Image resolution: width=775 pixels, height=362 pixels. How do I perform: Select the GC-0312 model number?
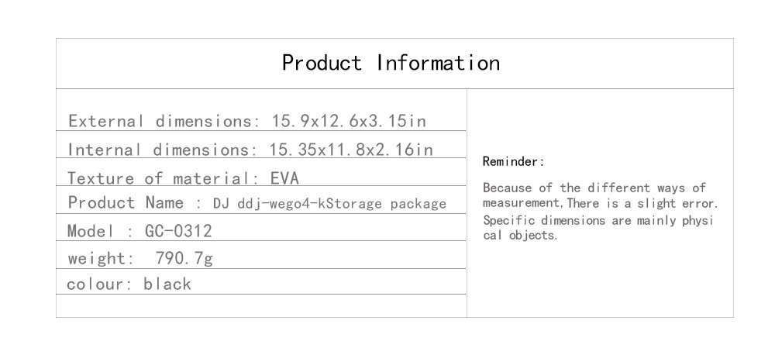[x=178, y=230]
